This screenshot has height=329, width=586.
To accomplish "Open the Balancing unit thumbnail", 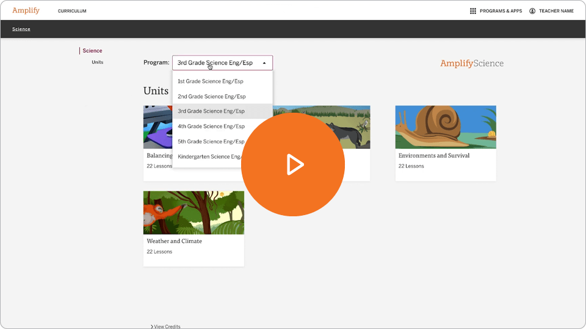I will click(x=158, y=127).
